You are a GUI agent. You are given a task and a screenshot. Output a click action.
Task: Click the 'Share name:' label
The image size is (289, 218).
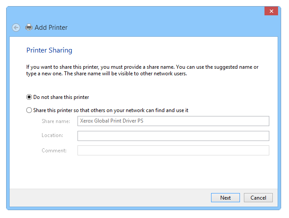[x=56, y=121]
